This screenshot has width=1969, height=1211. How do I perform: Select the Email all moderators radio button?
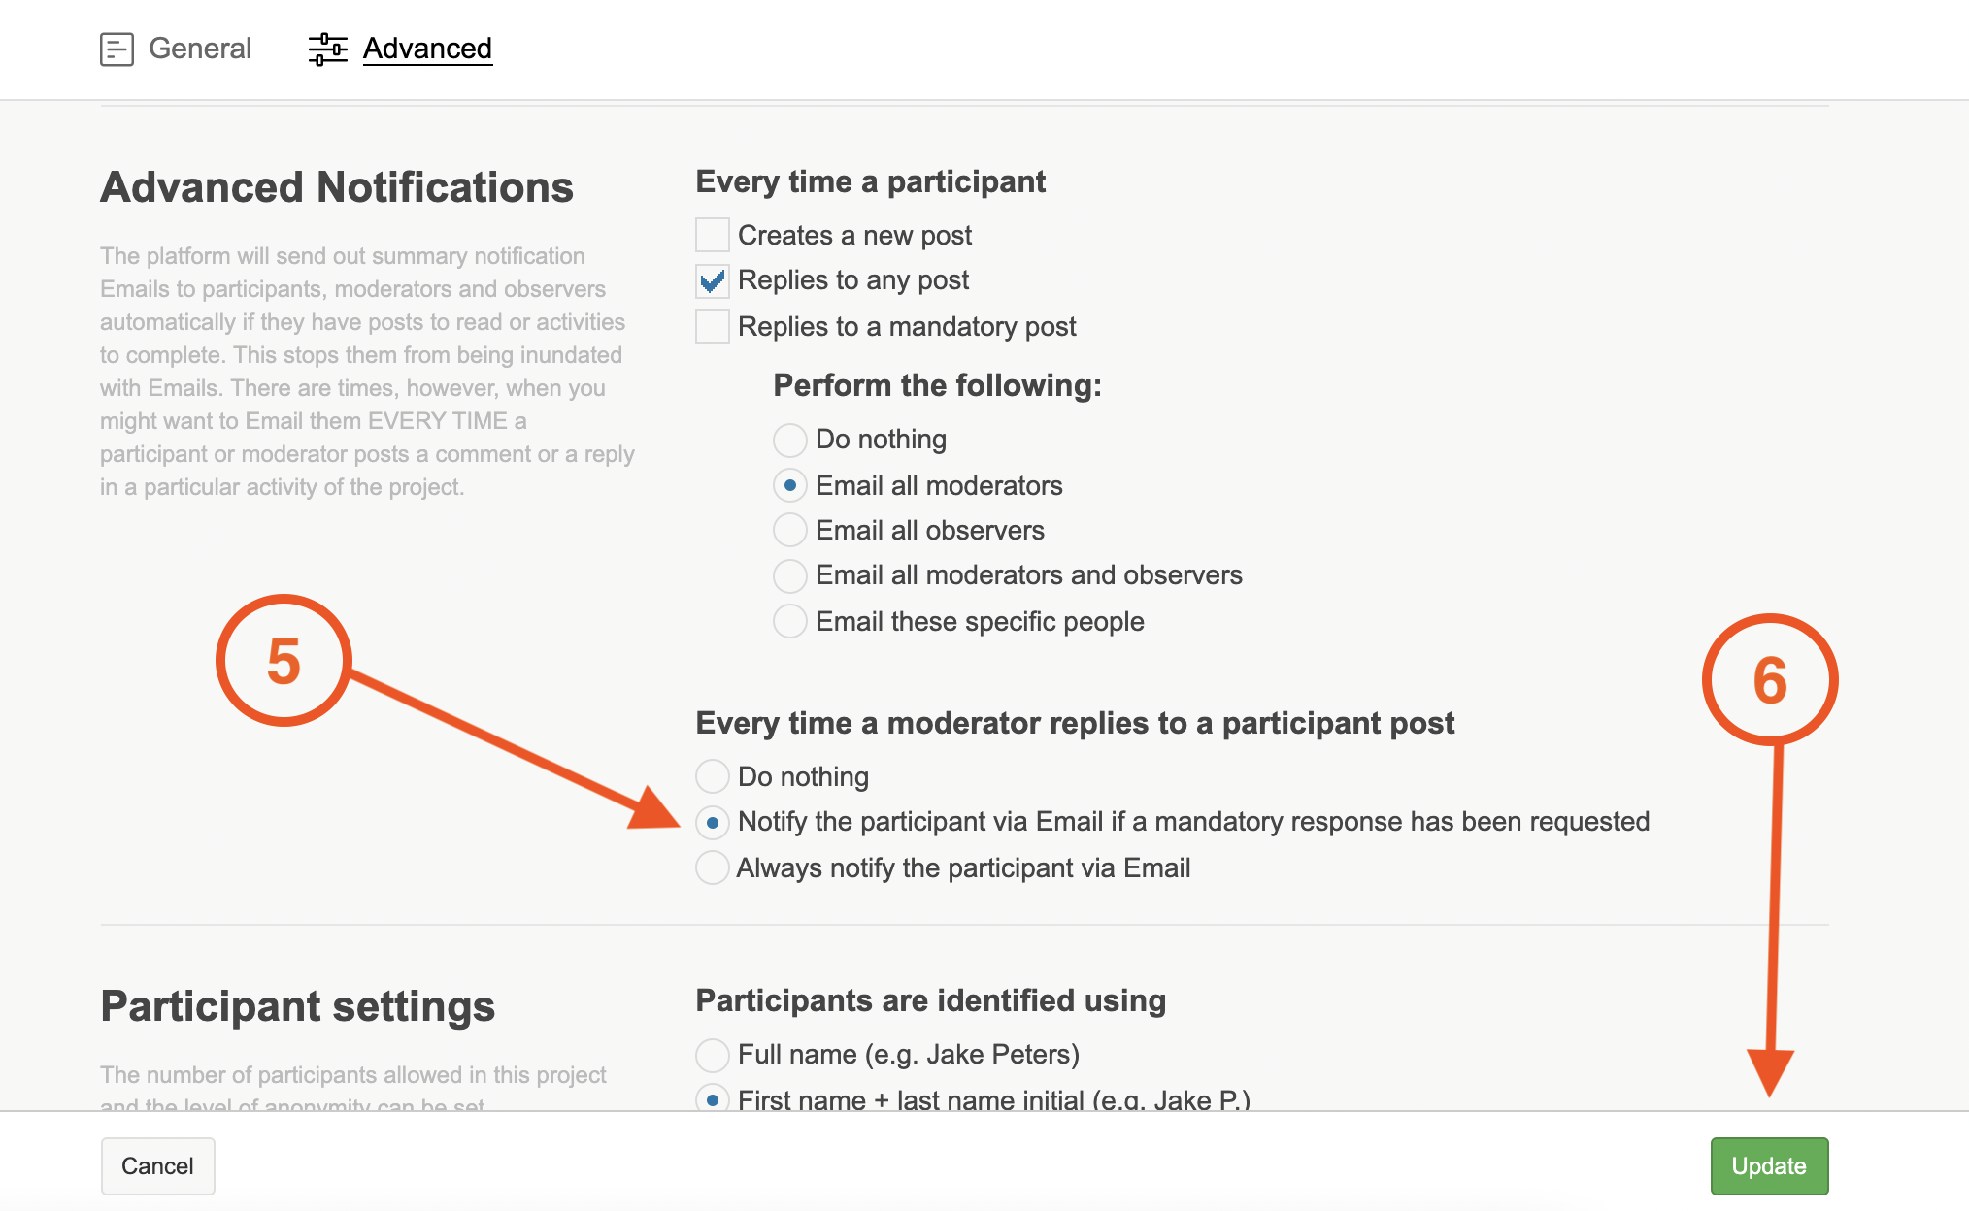click(x=790, y=485)
